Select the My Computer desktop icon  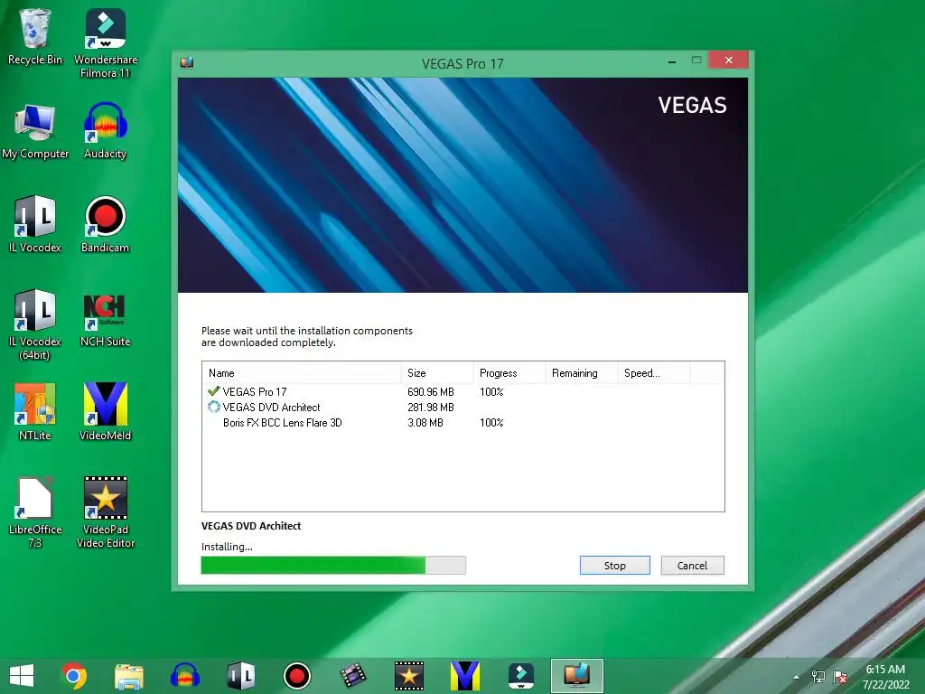[35, 131]
